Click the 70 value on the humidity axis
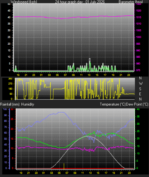This screenshot has width=149, height=177. pyautogui.click(x=5, y=127)
